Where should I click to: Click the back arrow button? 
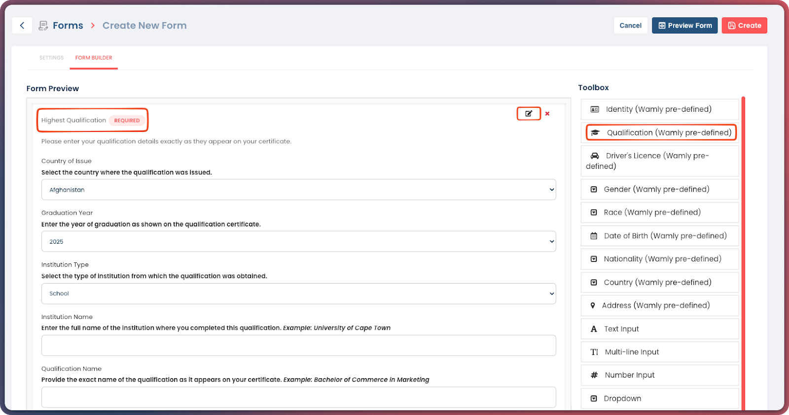pos(22,26)
